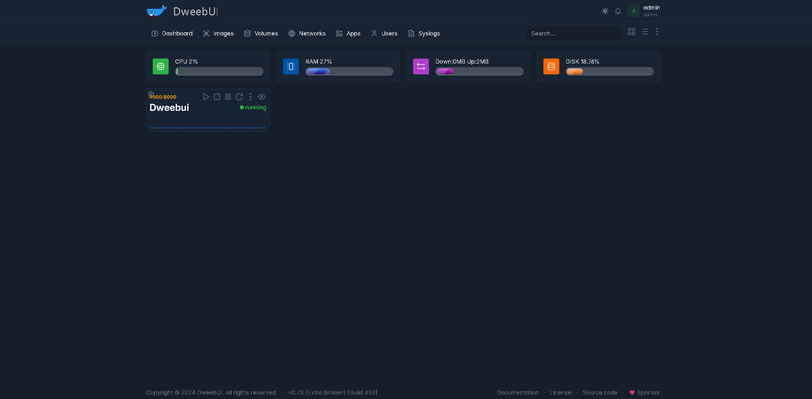The width and height of the screenshot is (812, 399).
Task: Click the CPU 2% label
Action: pos(186,62)
